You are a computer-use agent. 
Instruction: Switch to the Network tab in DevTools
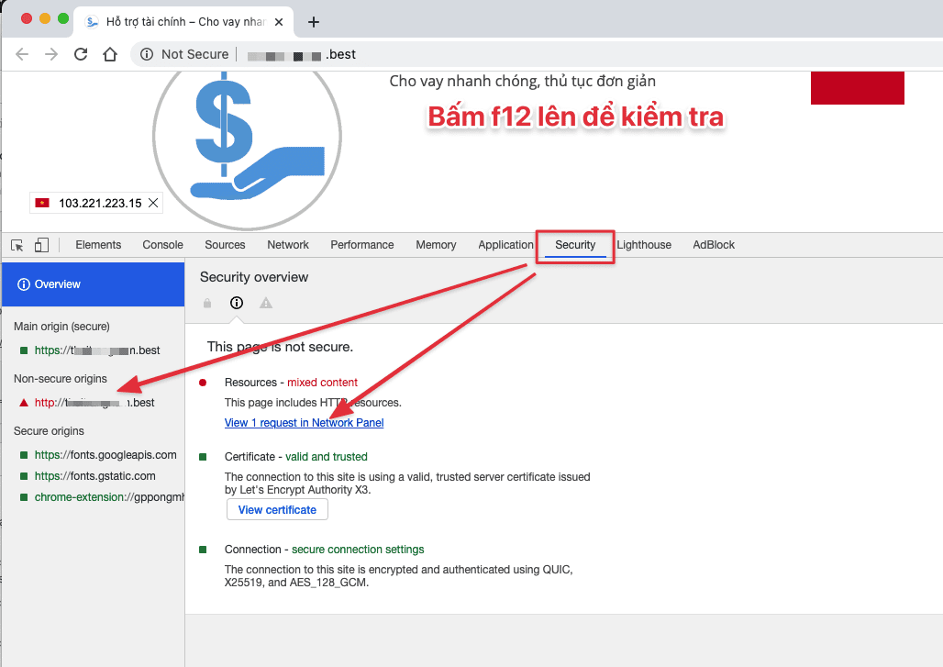pos(287,245)
